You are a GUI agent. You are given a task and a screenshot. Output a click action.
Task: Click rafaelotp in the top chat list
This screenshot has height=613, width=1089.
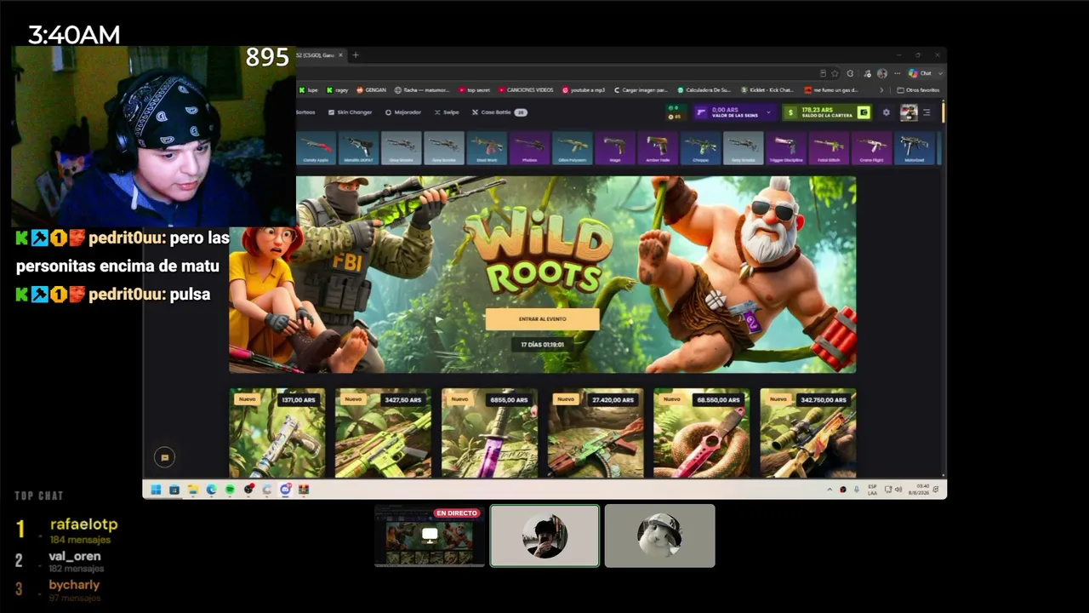click(x=83, y=524)
